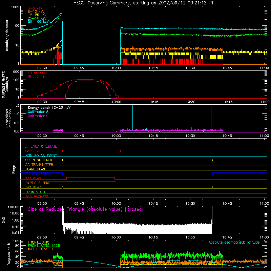Click the FRONTS_OFF flag label
Image resolution: width=271 pixels, height=271 pixels.
[36, 192]
